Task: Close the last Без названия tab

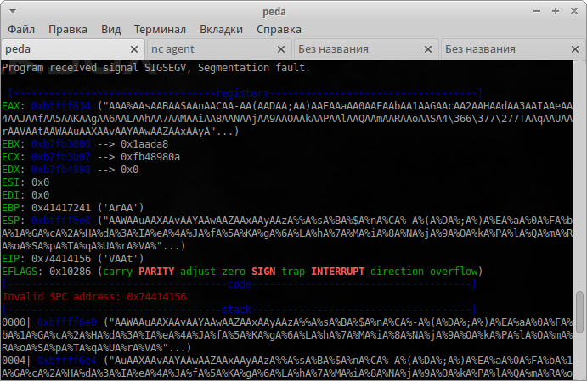Action: pos(575,49)
